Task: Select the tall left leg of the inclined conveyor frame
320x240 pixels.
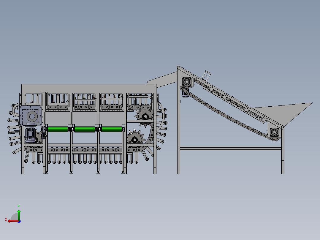Action: click(179, 120)
